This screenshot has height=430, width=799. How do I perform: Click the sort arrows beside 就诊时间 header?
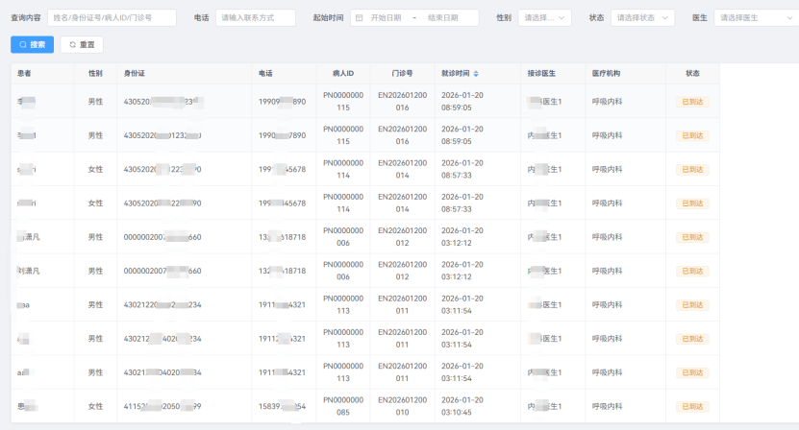point(475,73)
